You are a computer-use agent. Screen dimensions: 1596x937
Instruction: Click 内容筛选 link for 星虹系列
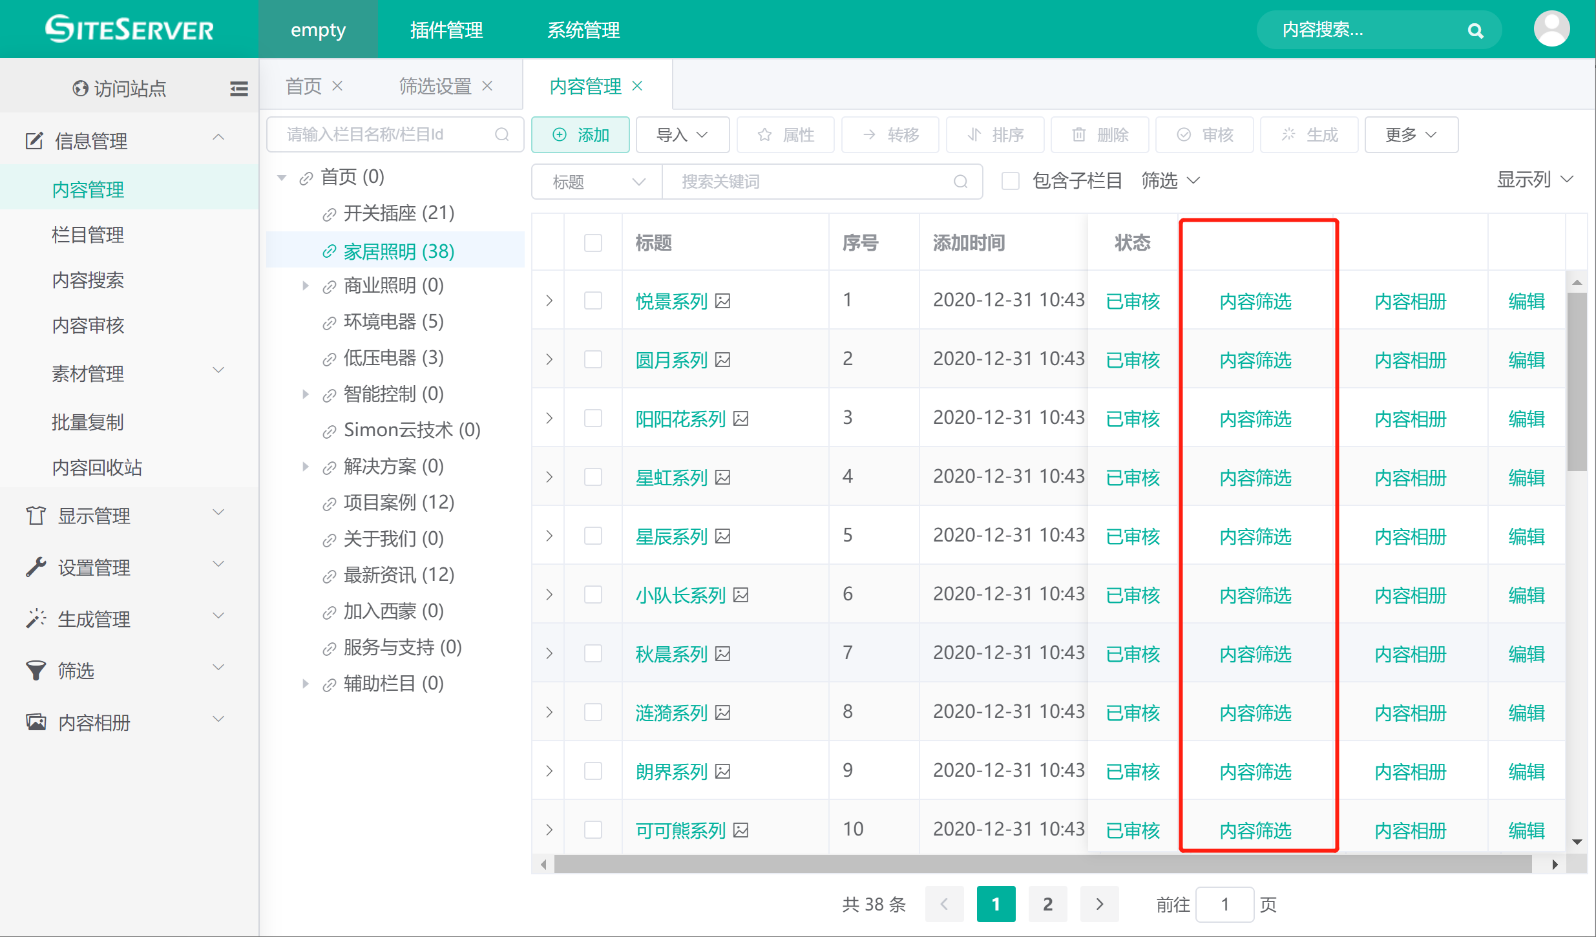point(1255,478)
